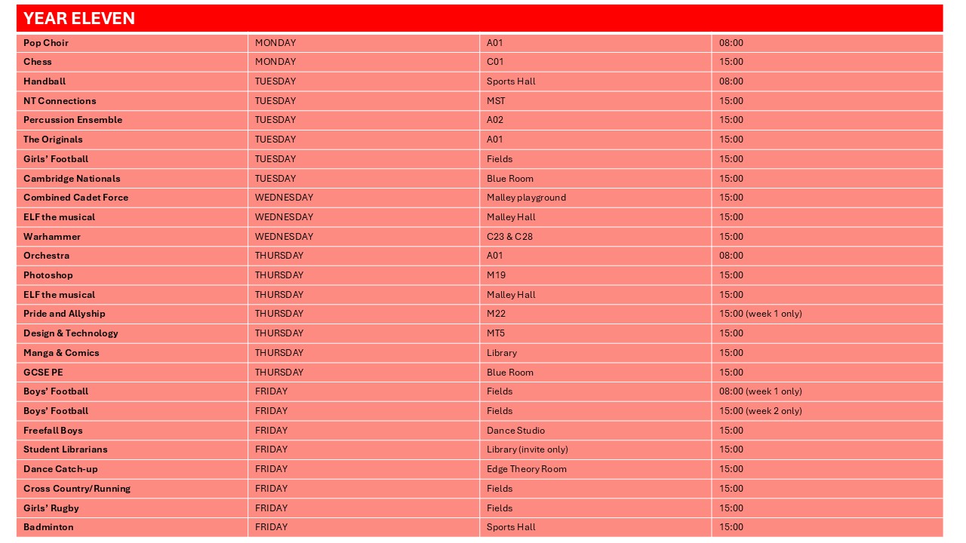This screenshot has height=543, width=966.
Task: Select the Library (invite only) location cell
Action: [x=527, y=449]
